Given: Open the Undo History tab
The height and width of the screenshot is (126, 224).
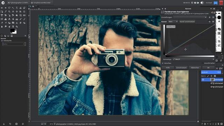Looking at the screenshot, I should pos(8,36).
